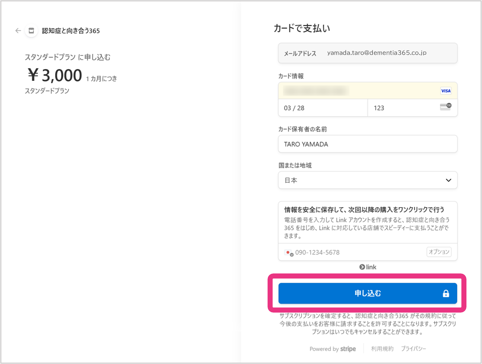The image size is (482, 364).
Task: Click the メールアドレス email field
Action: point(376,53)
